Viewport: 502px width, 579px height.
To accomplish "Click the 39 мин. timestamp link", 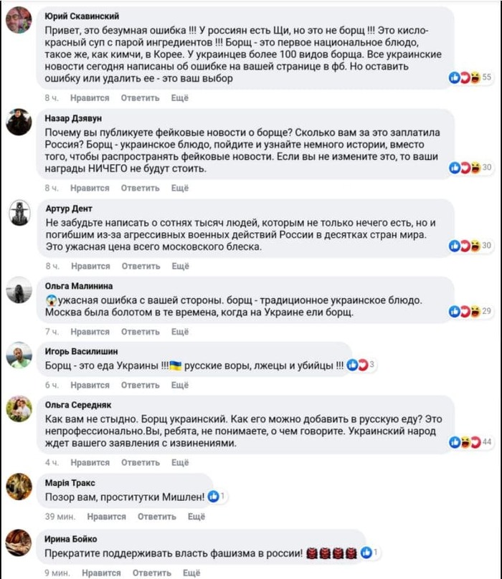I will 60,517.
